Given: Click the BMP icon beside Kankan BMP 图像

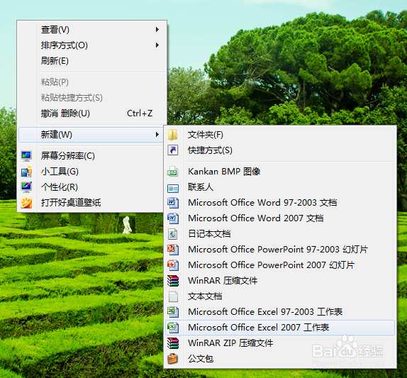Looking at the screenshot, I should tap(172, 172).
